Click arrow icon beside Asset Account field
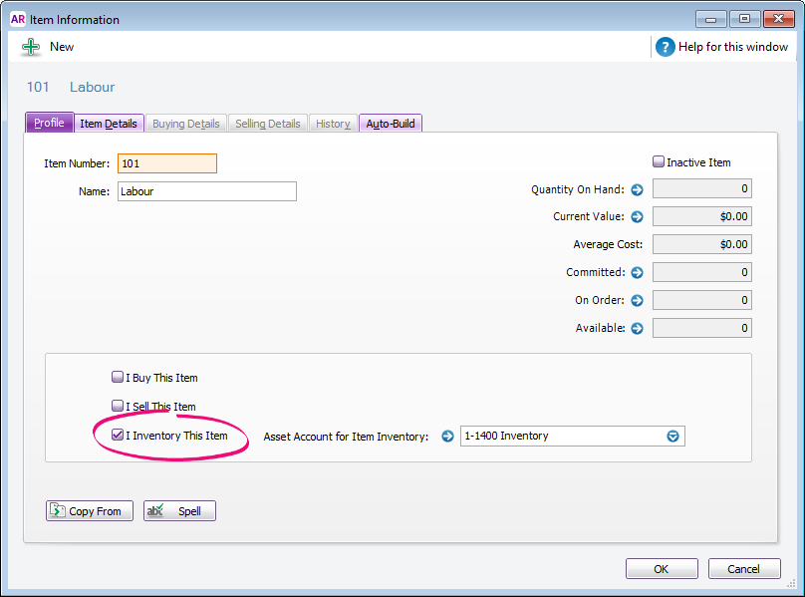This screenshot has height=597, width=805. click(x=447, y=436)
